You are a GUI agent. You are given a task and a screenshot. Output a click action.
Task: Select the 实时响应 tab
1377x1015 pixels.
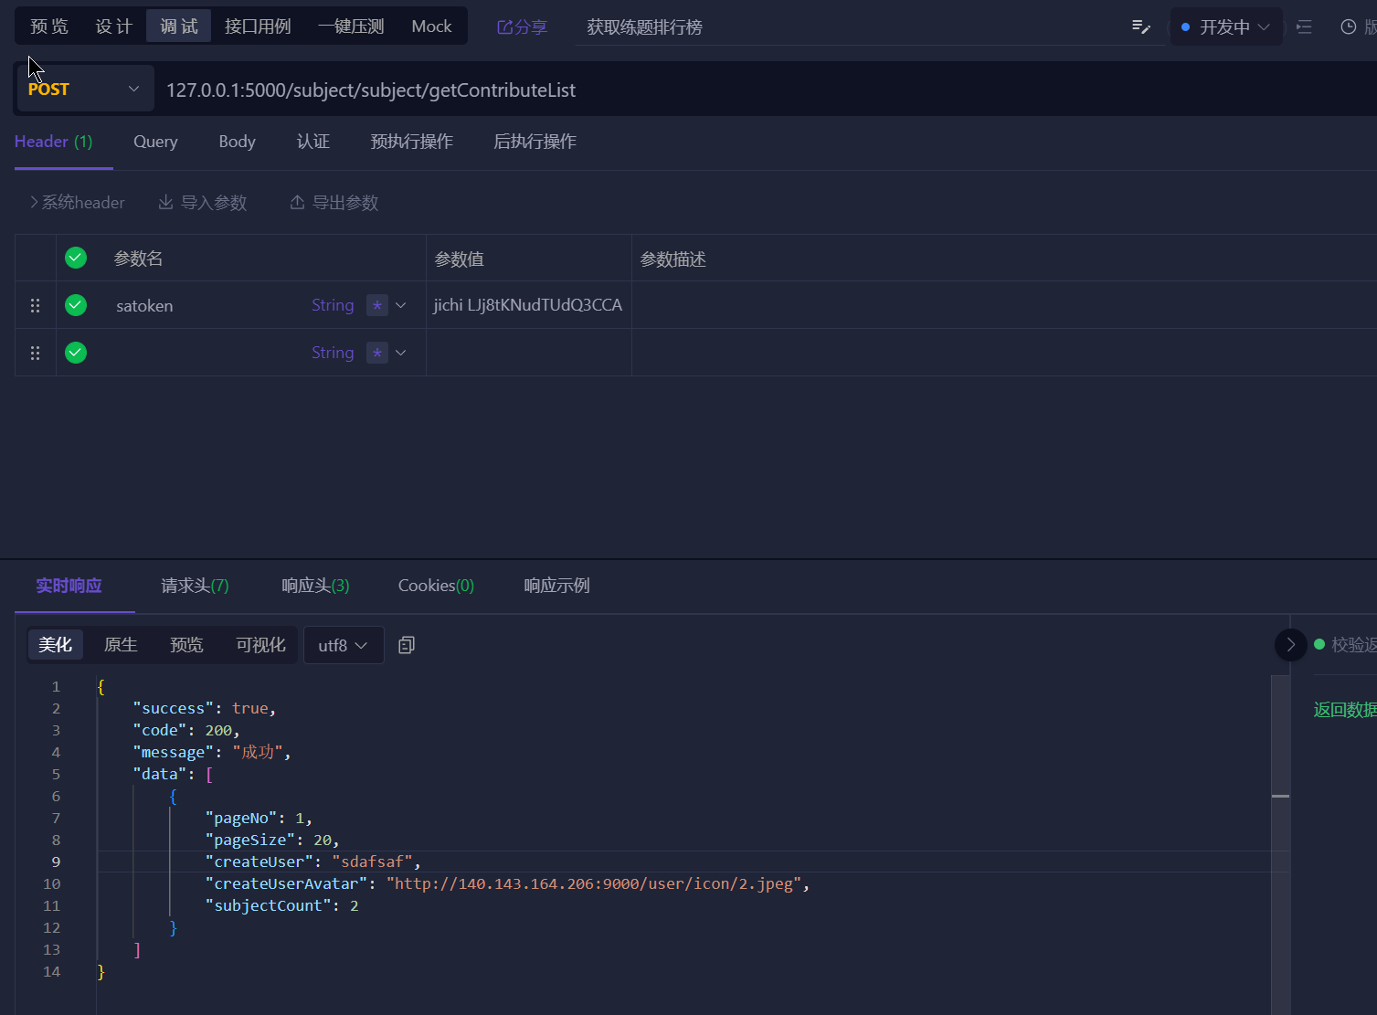(x=69, y=586)
